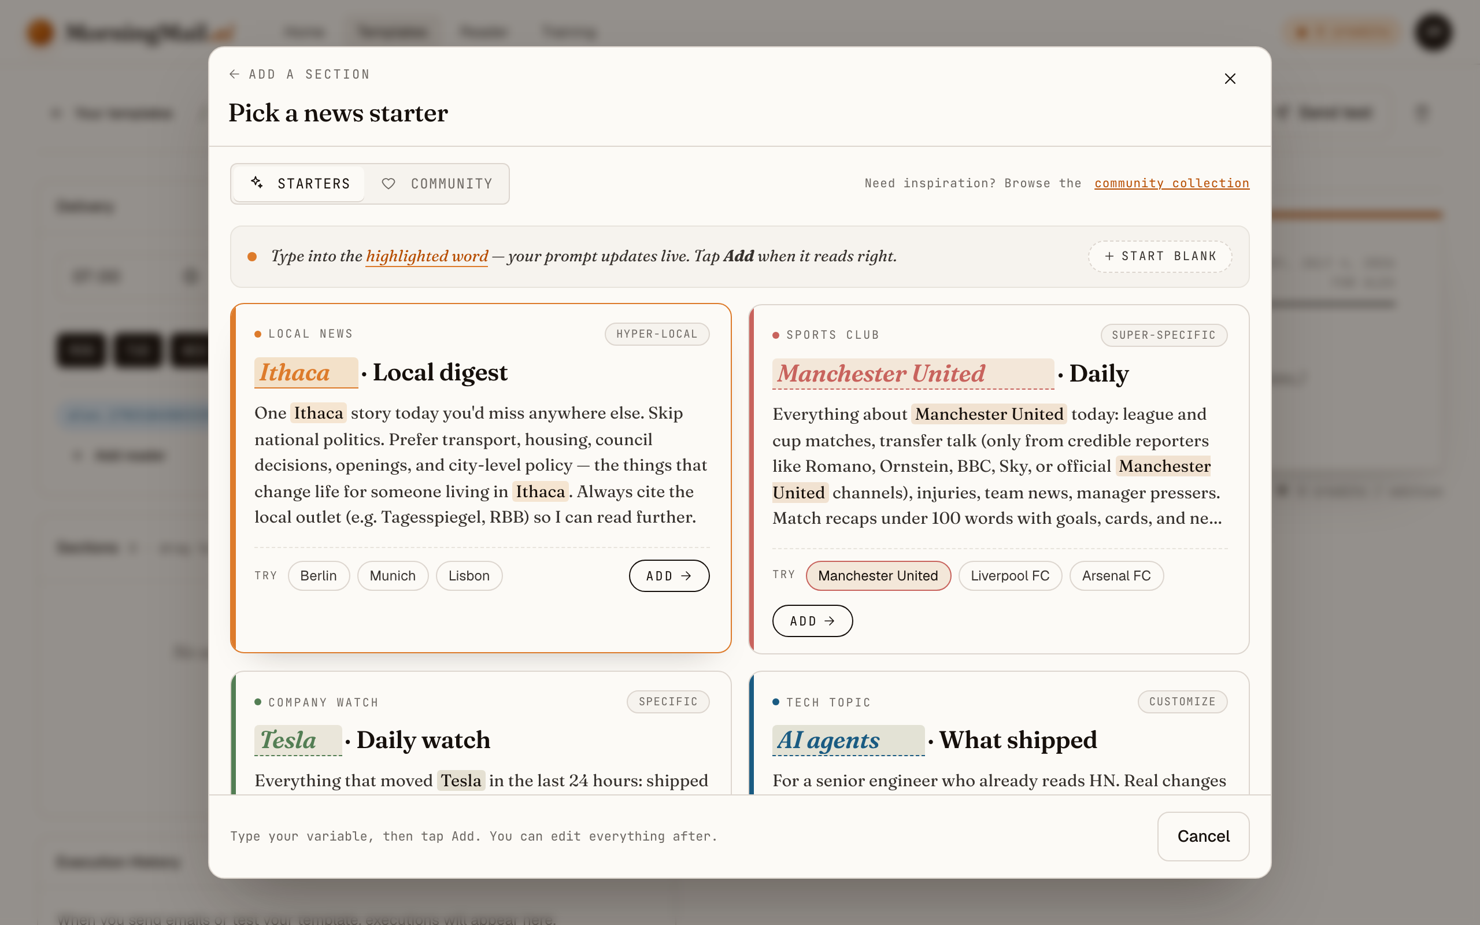Choose the Munich suggestion chip

pyautogui.click(x=393, y=576)
